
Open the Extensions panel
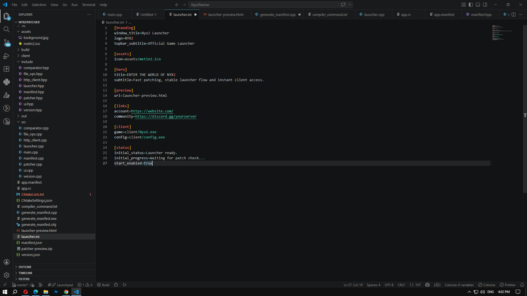(7, 69)
